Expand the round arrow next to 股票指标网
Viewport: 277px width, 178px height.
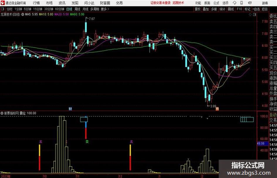pos(2,113)
